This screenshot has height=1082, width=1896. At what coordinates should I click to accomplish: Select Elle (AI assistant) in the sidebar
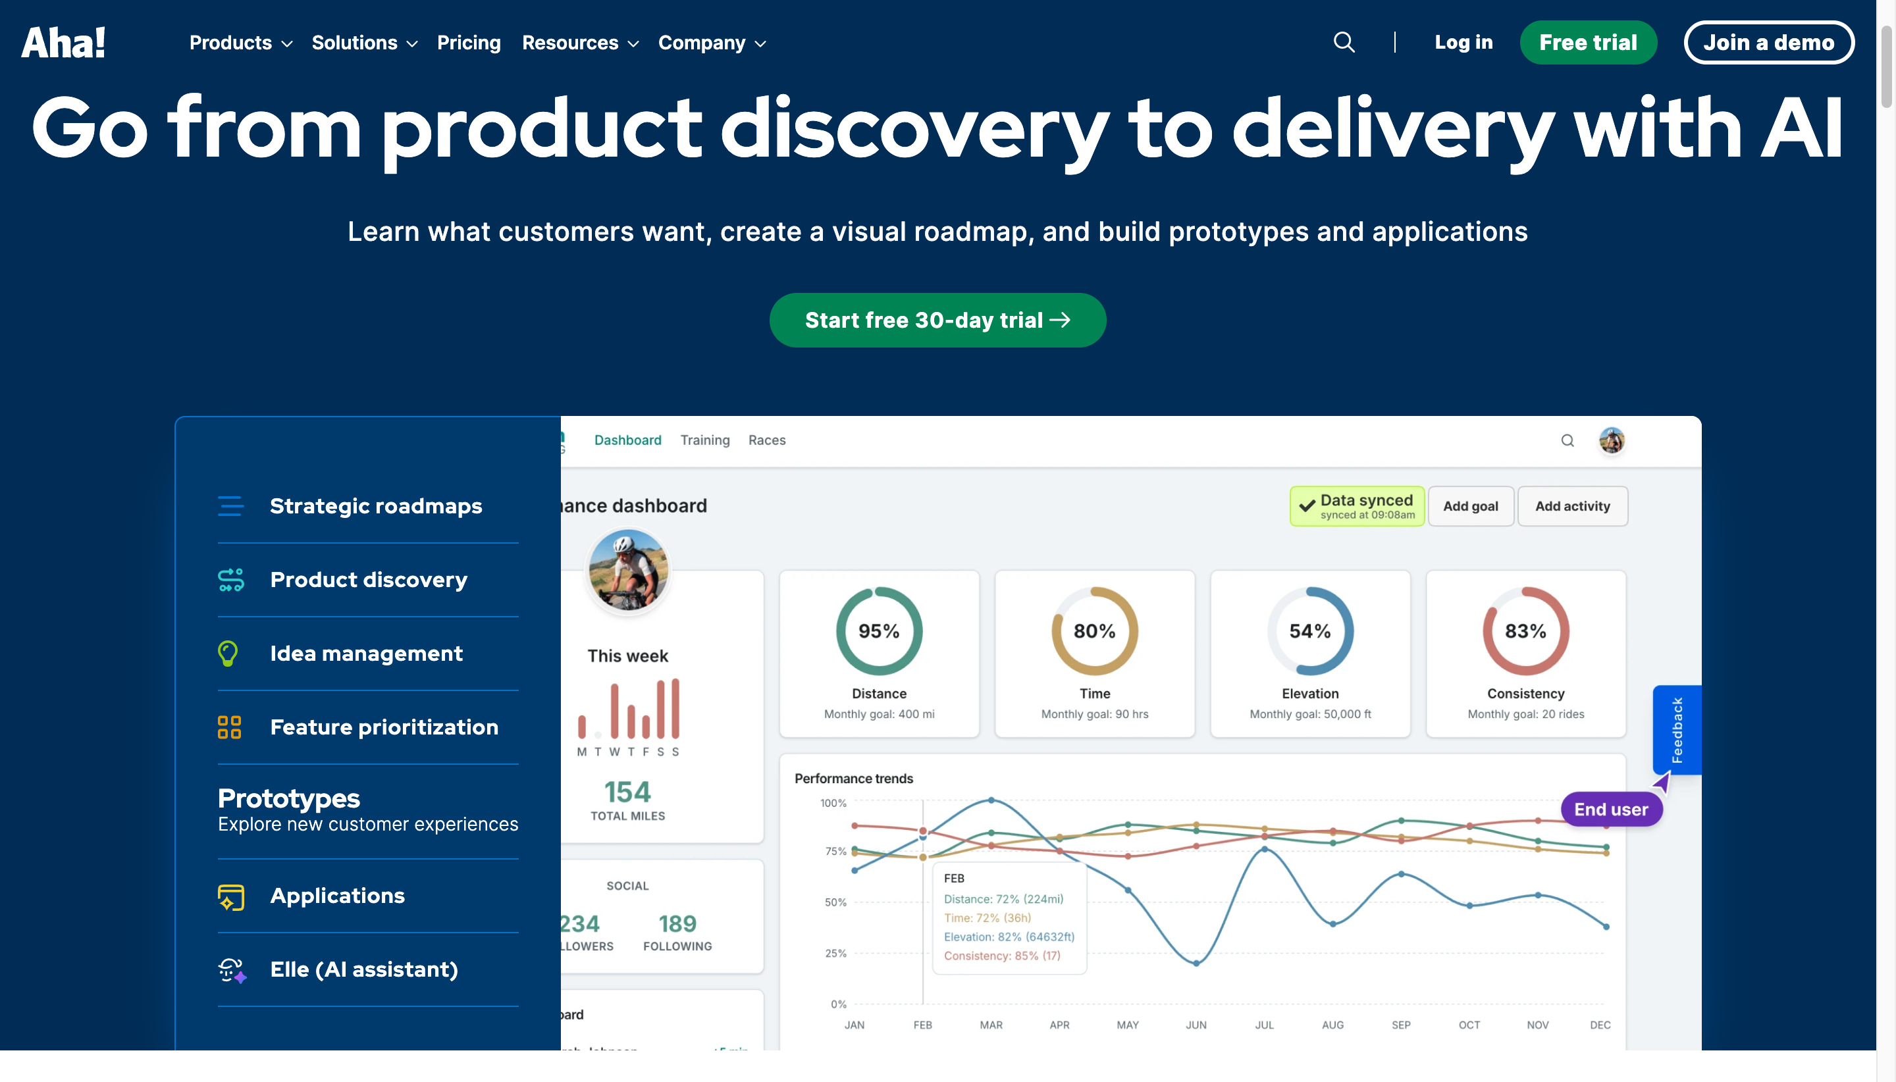(x=368, y=970)
